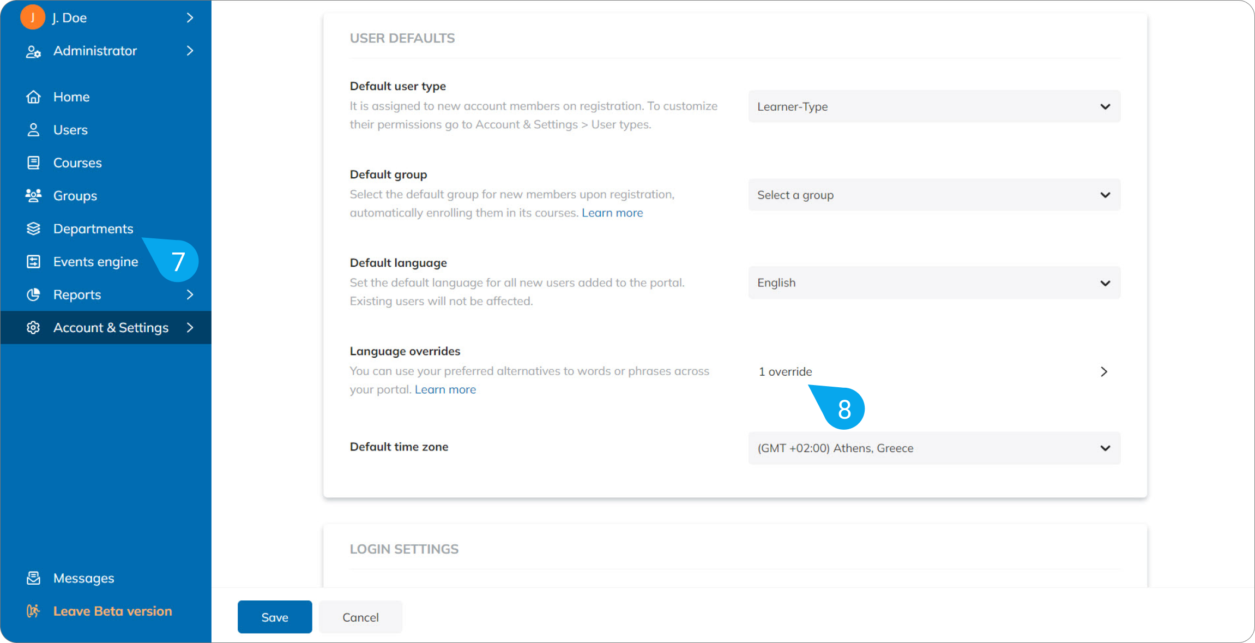Expand the J. Doe profile chevron

tap(190, 17)
